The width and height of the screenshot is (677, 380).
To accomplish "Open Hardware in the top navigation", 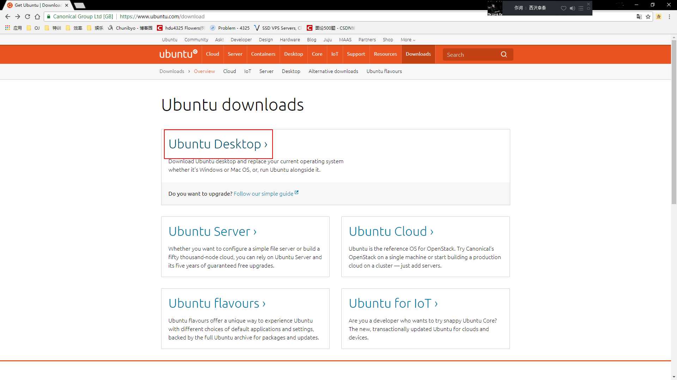I will pos(290,40).
